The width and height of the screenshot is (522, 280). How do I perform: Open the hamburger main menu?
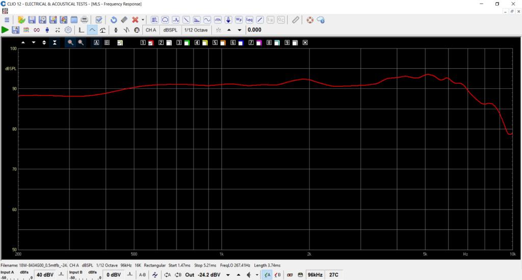click(x=7, y=20)
